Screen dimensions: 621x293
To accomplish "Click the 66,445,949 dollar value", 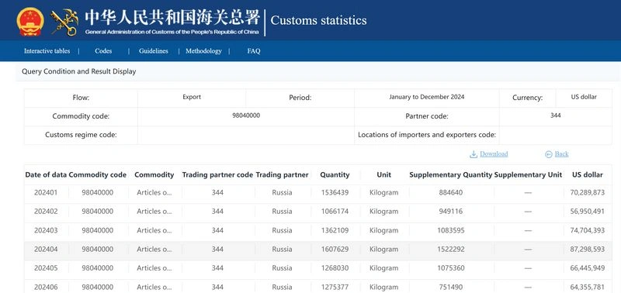I will pyautogui.click(x=588, y=268).
